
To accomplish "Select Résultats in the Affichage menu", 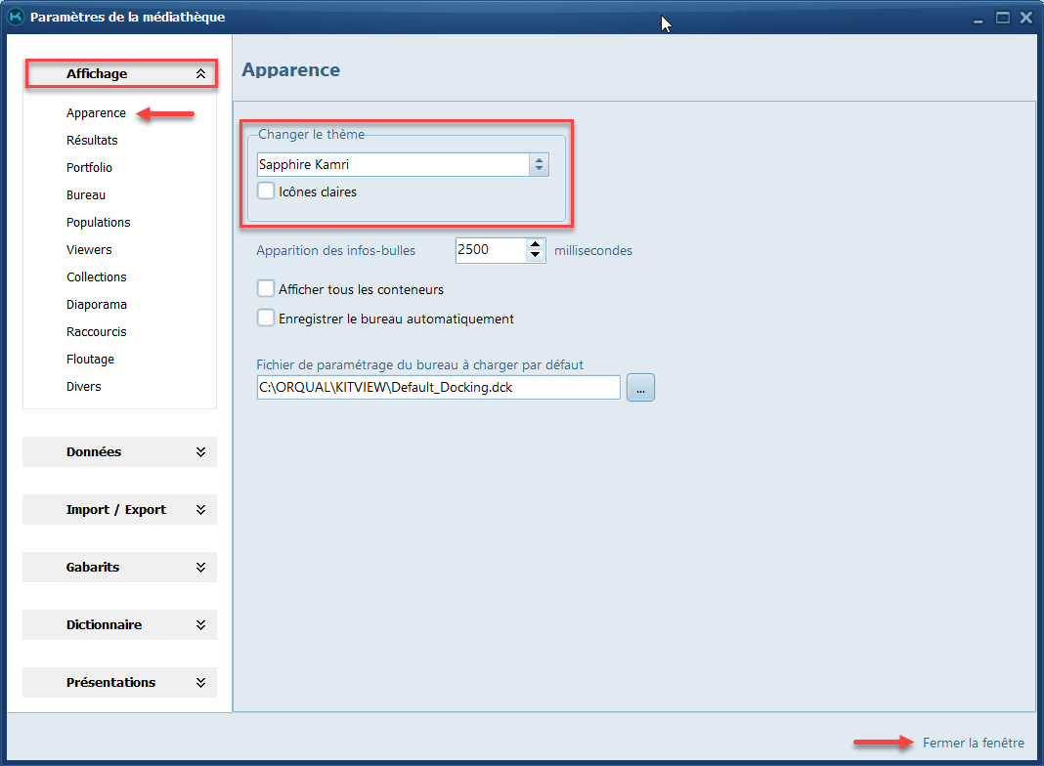I will click(x=92, y=141).
